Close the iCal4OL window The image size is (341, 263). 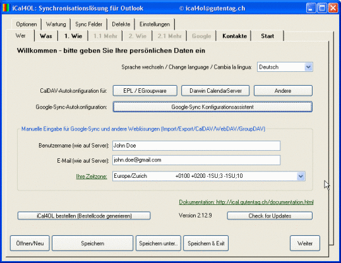(333, 8)
